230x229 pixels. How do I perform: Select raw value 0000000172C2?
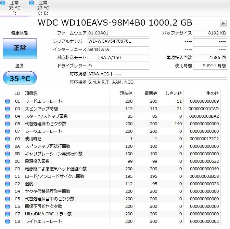pyautogui.click(x=204, y=139)
